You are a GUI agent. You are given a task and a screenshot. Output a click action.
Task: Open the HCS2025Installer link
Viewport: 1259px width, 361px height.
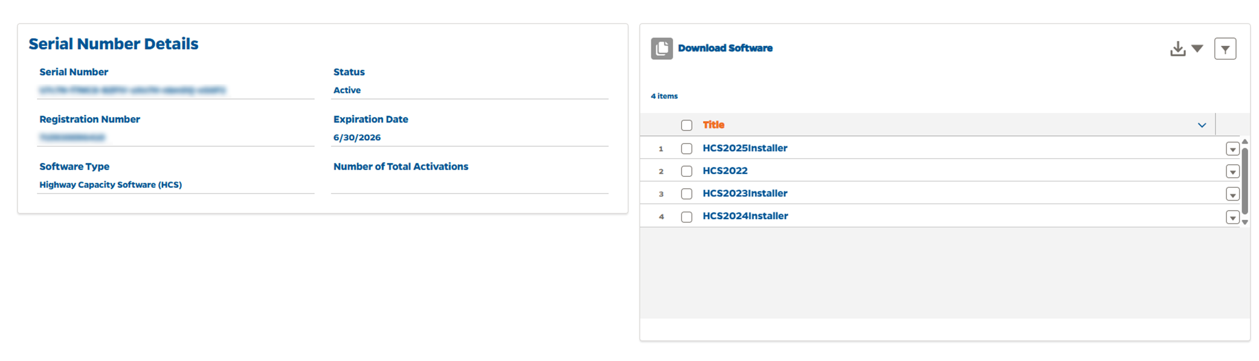tap(745, 148)
